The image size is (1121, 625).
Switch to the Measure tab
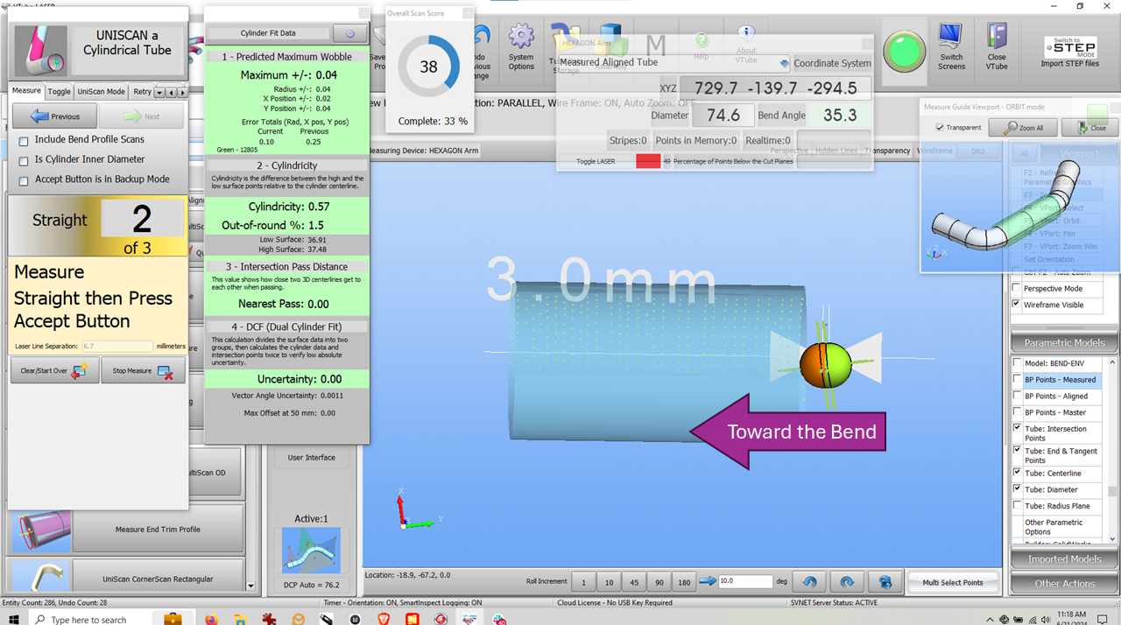point(26,91)
